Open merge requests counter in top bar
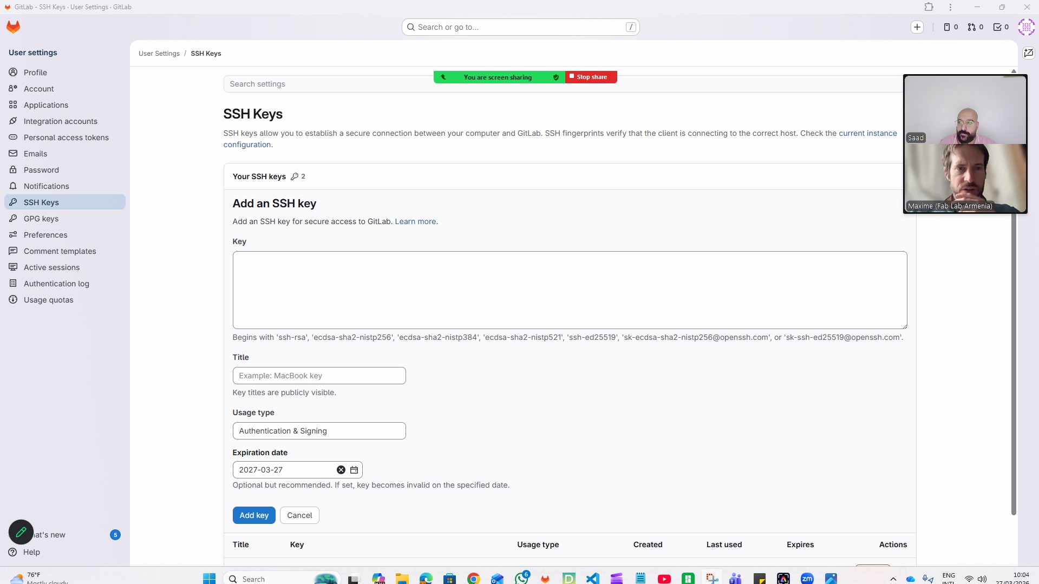Viewport: 1039px width, 584px height. pos(976,27)
